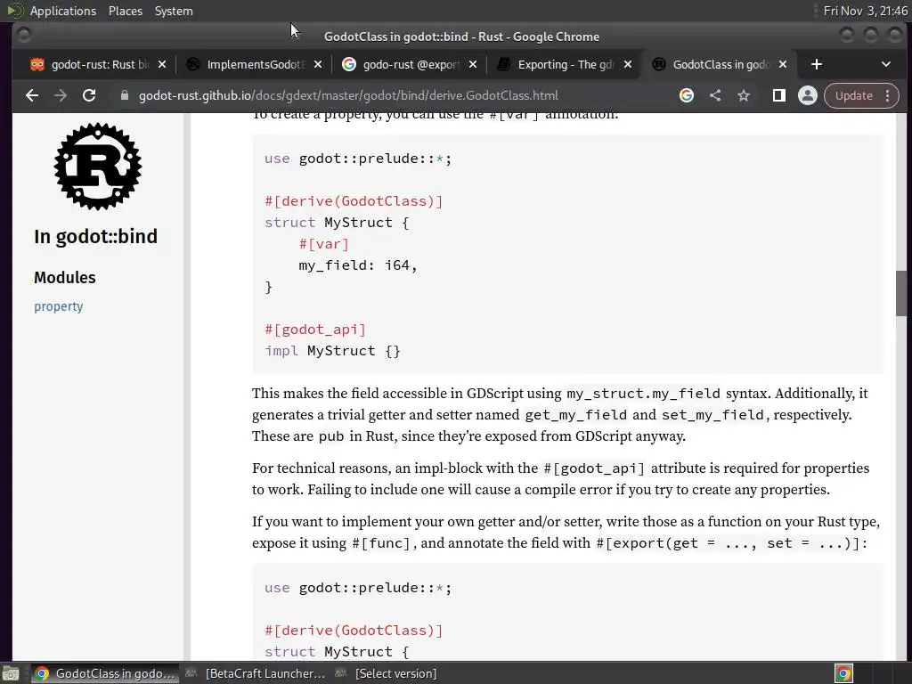912x684 pixels.
Task: Expand the tab search dropdown
Action: point(886,64)
